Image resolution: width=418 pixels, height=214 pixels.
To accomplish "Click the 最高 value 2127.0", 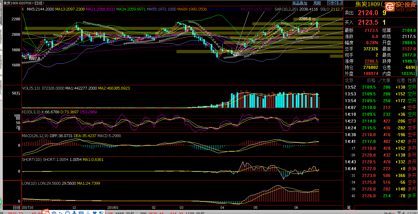I will [x=409, y=49].
